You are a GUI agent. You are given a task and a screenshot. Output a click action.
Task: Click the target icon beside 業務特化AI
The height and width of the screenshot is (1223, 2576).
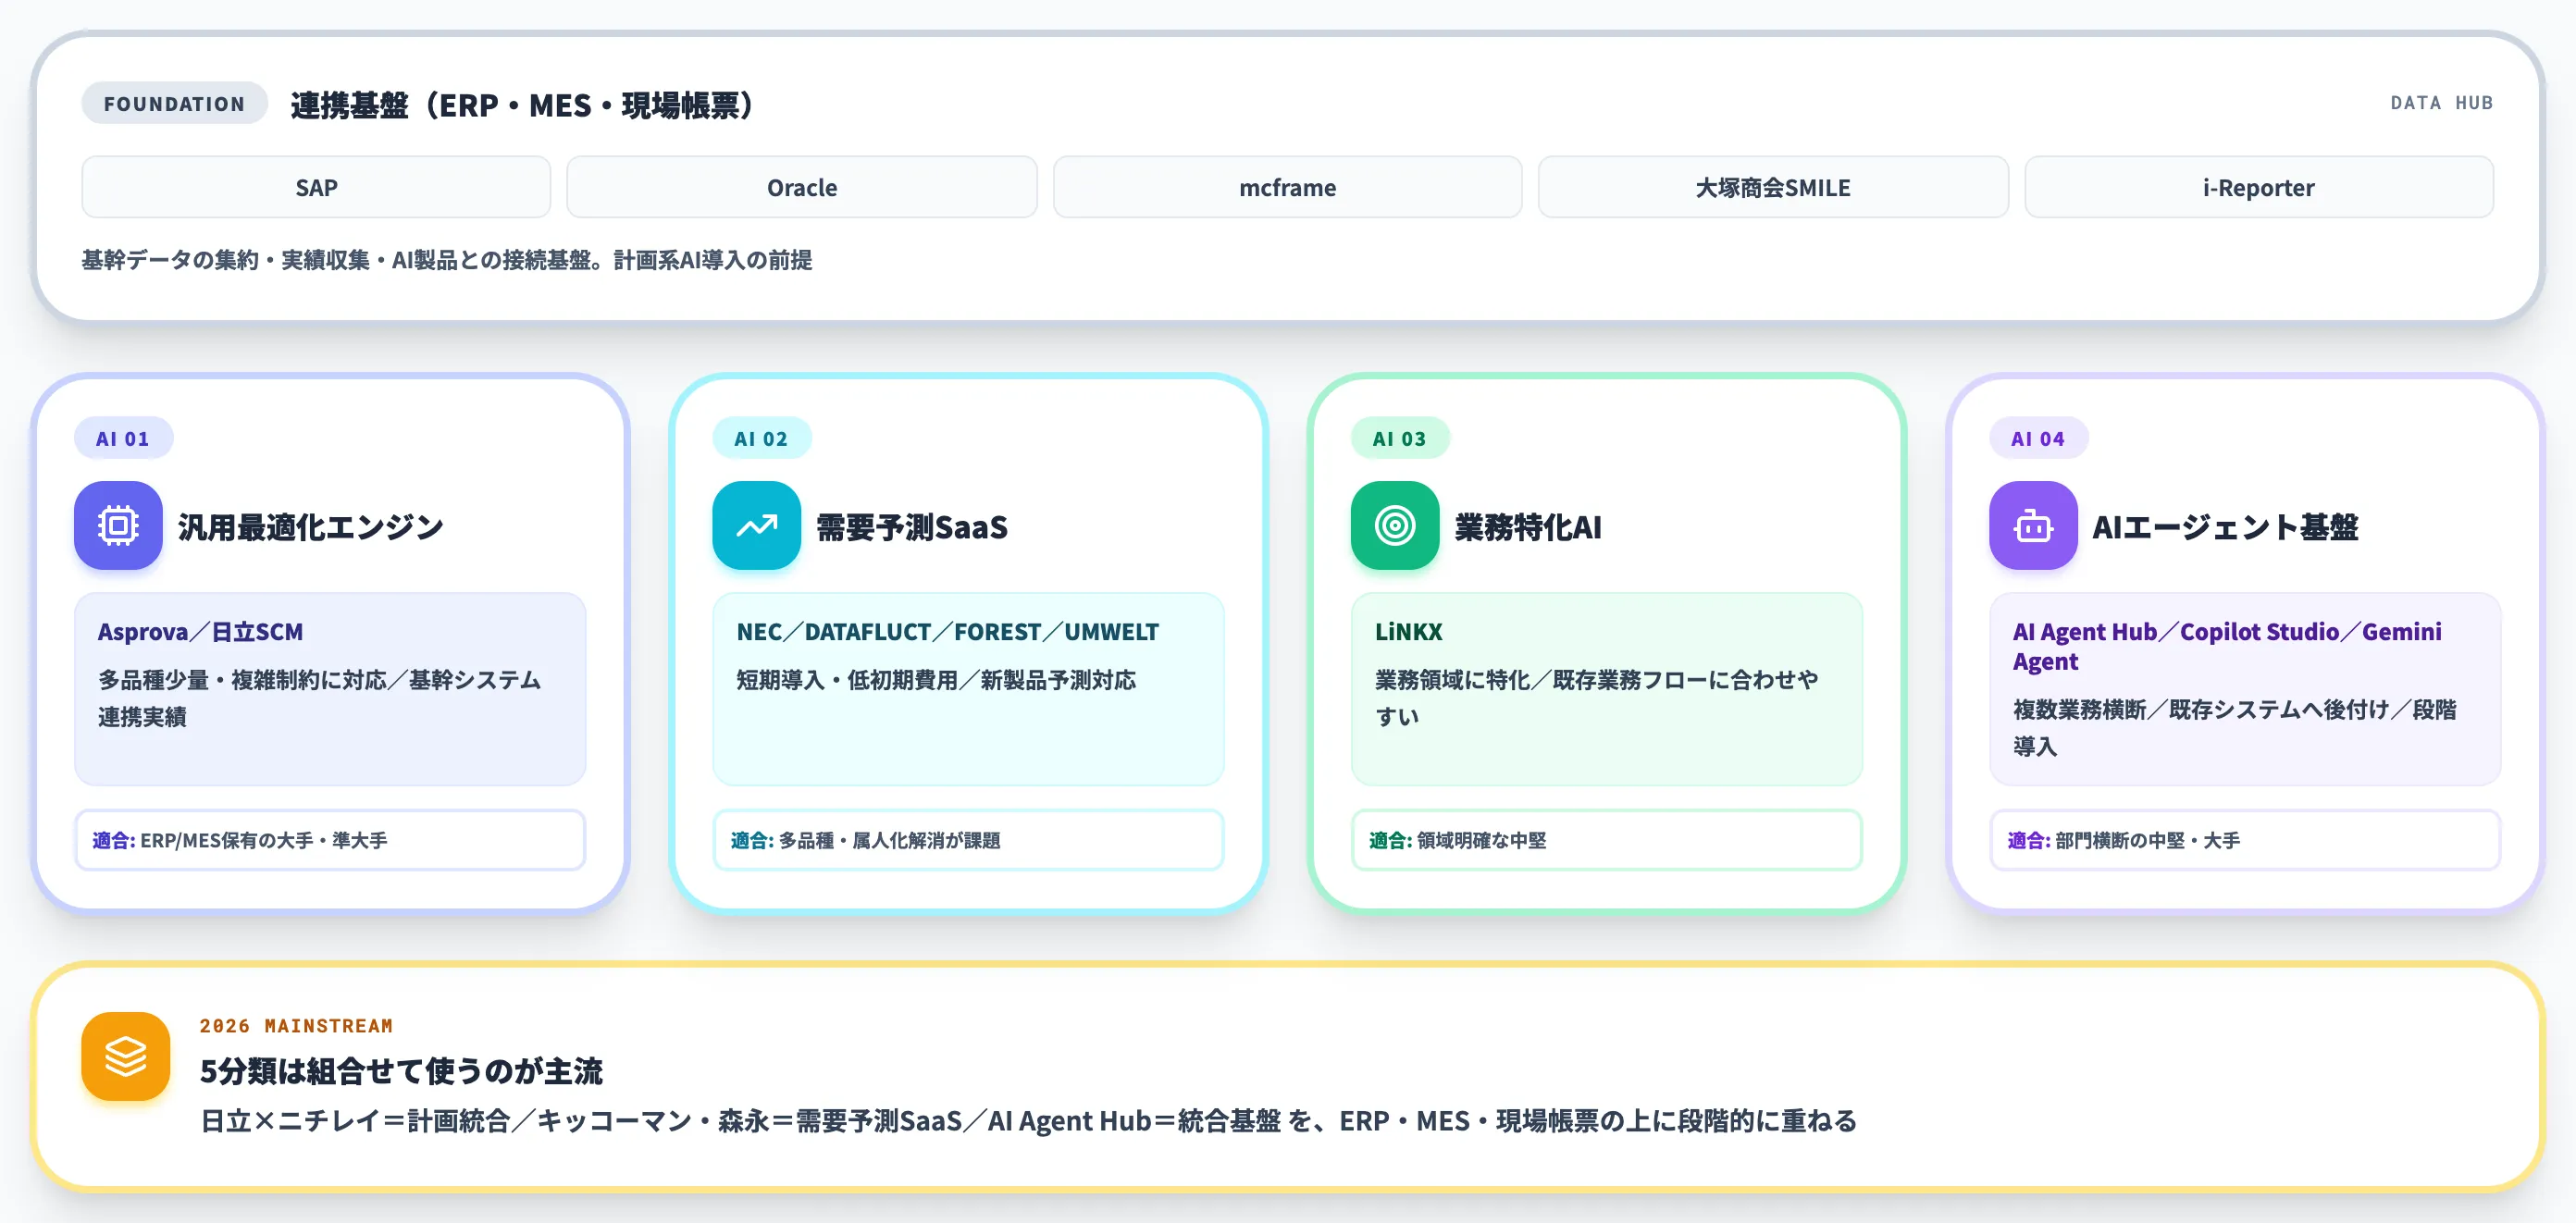click(x=1395, y=526)
